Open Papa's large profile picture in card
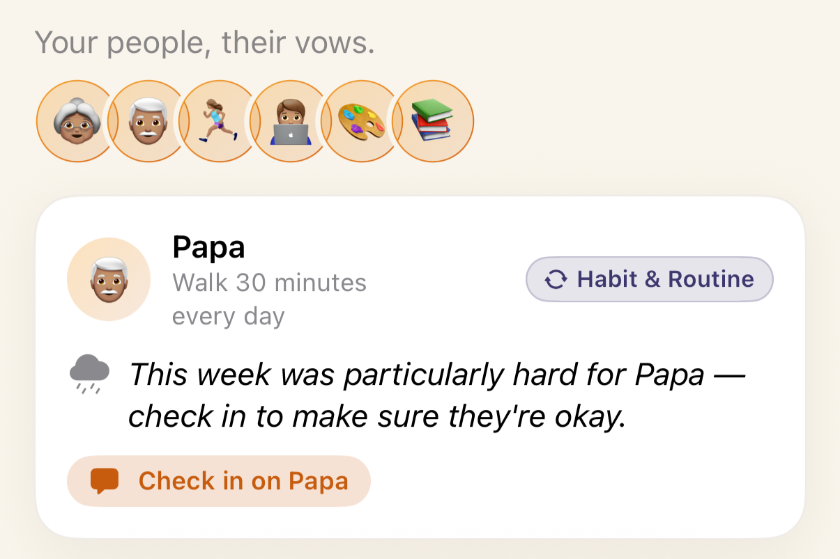Screen dimensions: 840x559 point(109,279)
